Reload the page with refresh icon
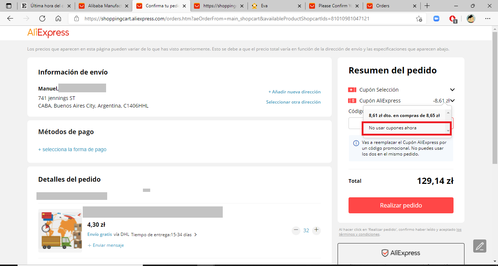 point(42,19)
